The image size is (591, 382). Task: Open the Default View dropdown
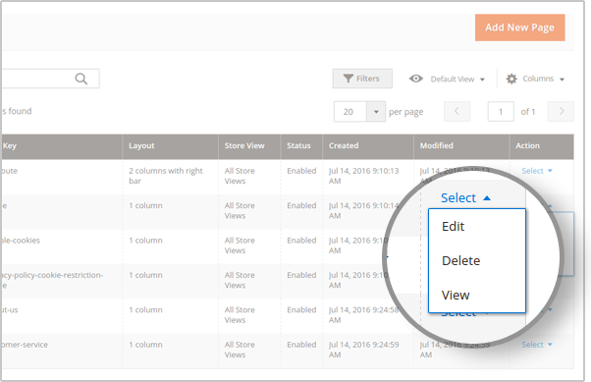tap(457, 80)
